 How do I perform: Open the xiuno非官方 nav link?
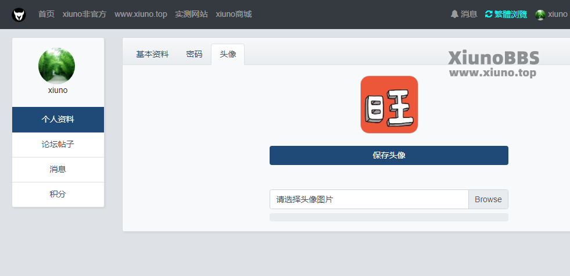[84, 14]
